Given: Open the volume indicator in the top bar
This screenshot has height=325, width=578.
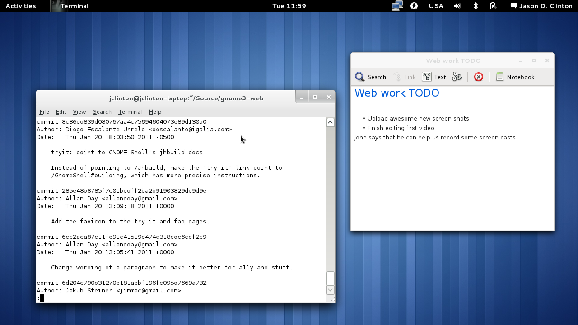Looking at the screenshot, I should tap(457, 6).
